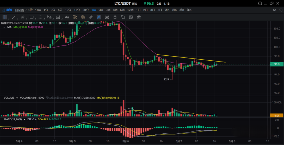
Task: Click the 92.9 low price label
Action: point(166,79)
